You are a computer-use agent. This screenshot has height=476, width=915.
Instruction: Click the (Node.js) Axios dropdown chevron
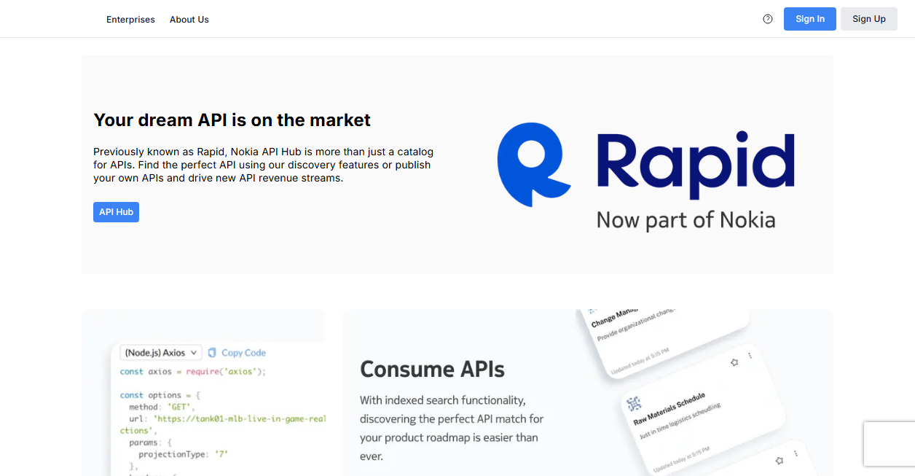point(194,353)
